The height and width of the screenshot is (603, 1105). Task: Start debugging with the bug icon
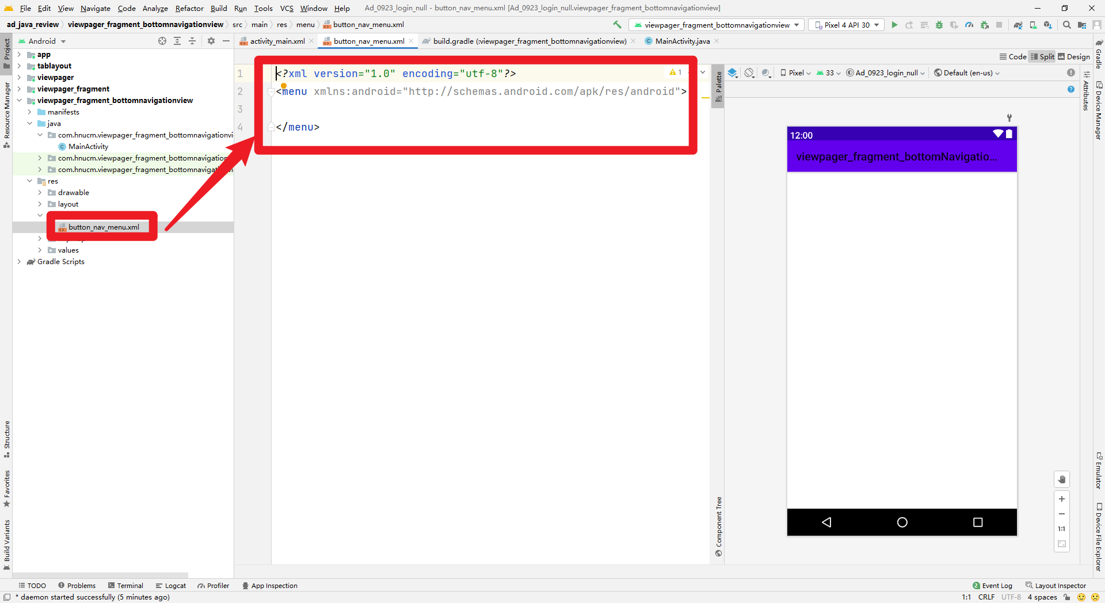939,25
